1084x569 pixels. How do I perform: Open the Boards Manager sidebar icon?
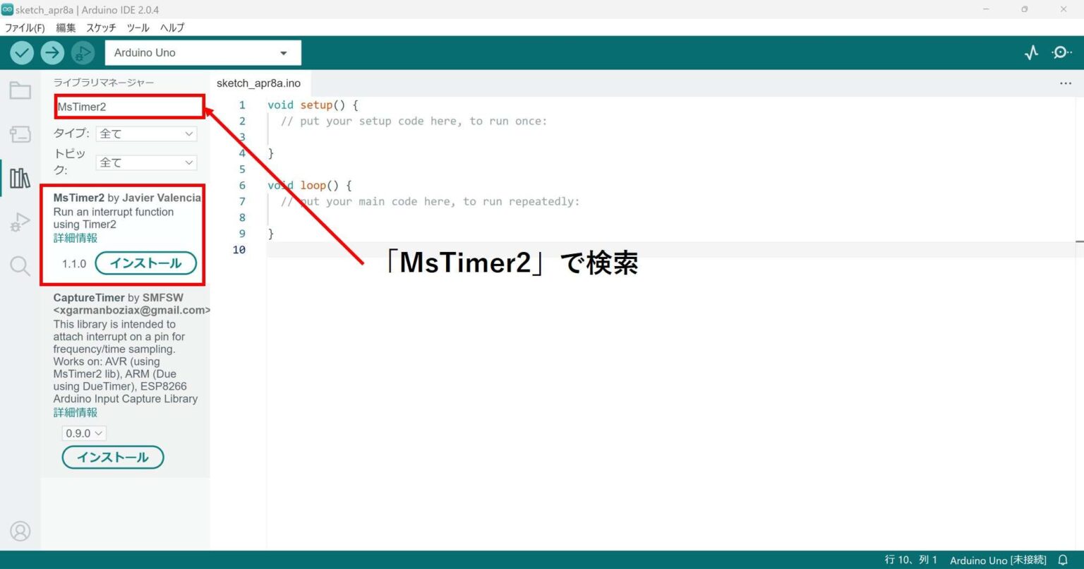point(20,134)
